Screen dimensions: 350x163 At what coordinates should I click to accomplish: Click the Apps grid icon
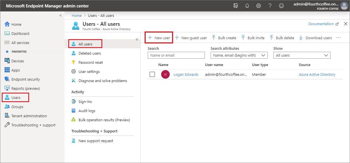tap(7, 70)
